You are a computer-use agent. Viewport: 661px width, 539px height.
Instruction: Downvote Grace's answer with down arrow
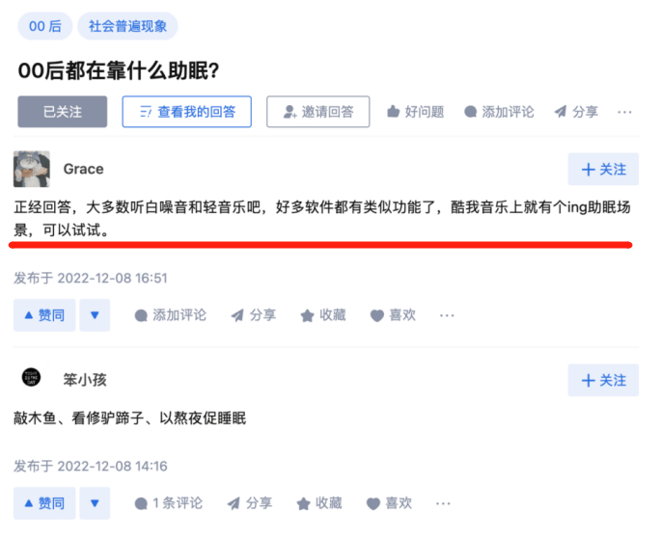pyautogui.click(x=95, y=315)
